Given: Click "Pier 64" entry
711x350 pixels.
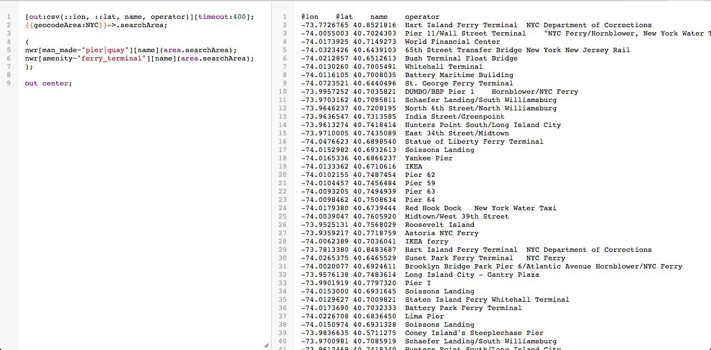Looking at the screenshot, I should coord(420,200).
